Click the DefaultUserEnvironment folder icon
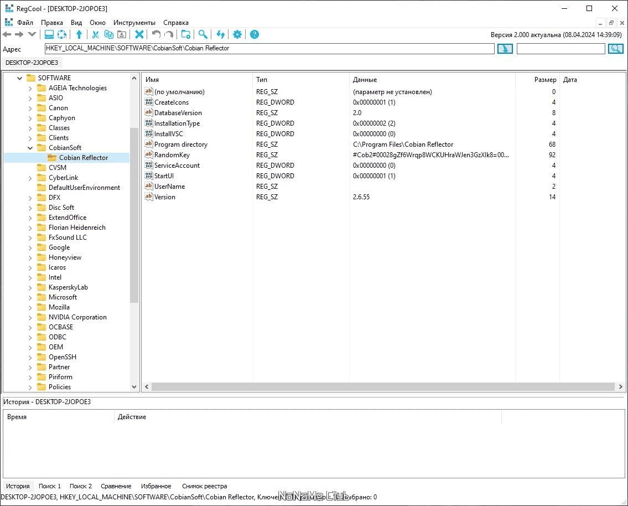The height and width of the screenshot is (506, 628). 41,188
